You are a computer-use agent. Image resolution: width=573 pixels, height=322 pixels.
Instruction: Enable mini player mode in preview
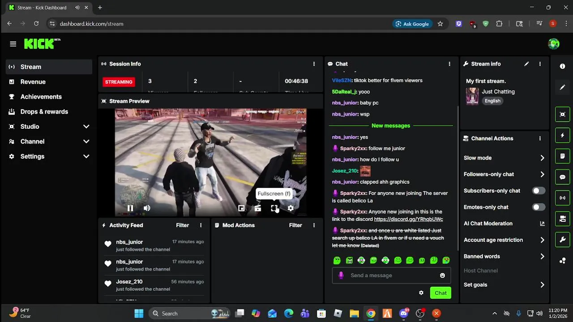click(x=241, y=208)
